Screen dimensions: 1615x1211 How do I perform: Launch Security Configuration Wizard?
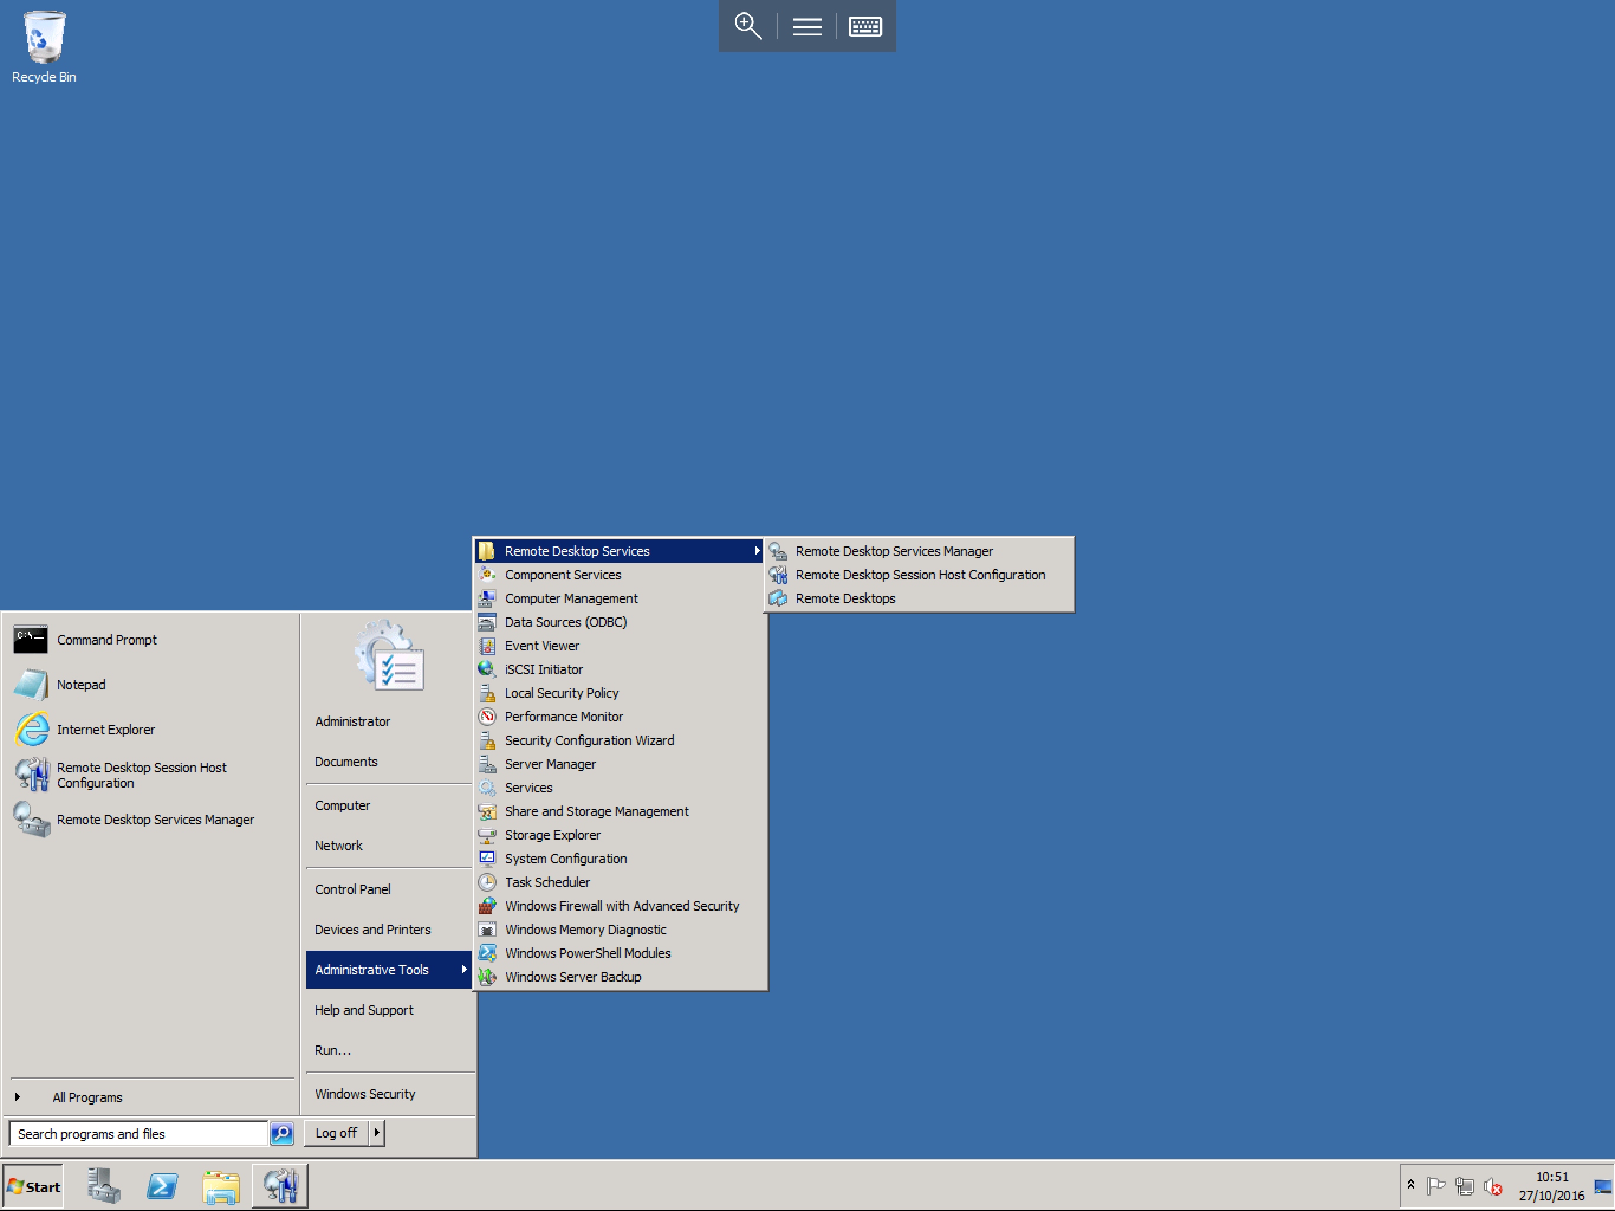(x=620, y=740)
